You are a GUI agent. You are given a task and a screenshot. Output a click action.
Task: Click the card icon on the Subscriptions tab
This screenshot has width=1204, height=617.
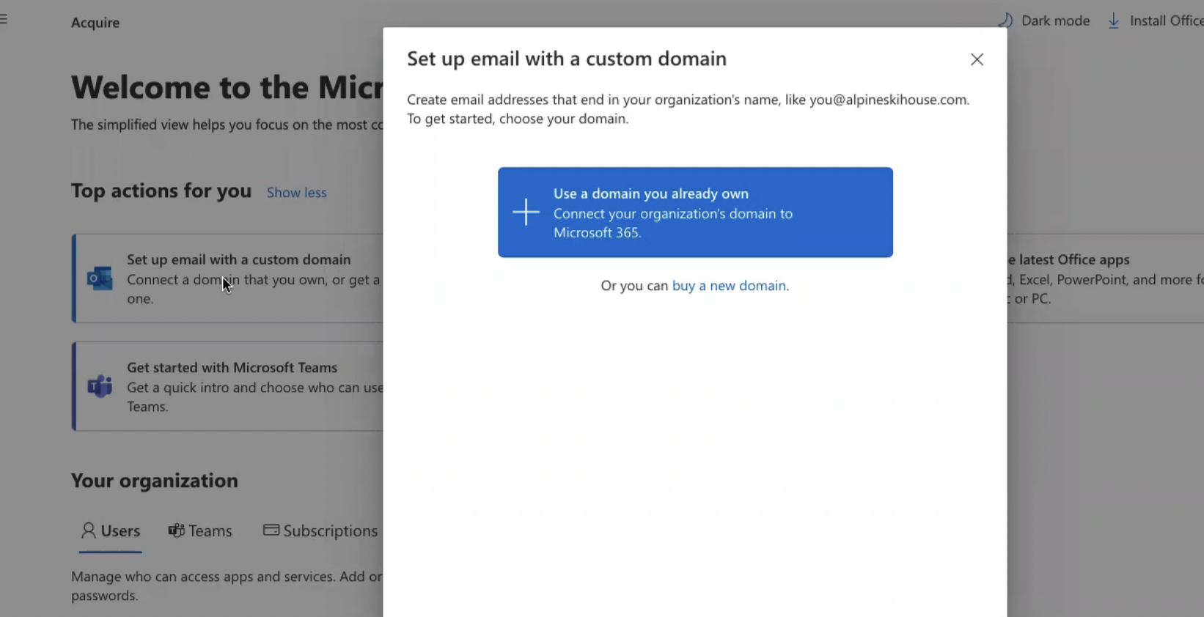pos(271,530)
